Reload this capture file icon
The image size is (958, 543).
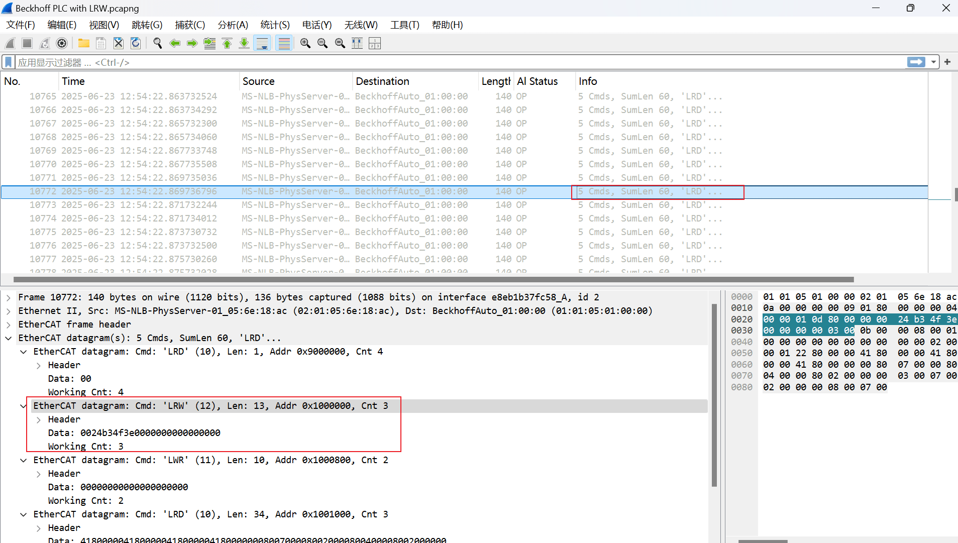coord(136,44)
